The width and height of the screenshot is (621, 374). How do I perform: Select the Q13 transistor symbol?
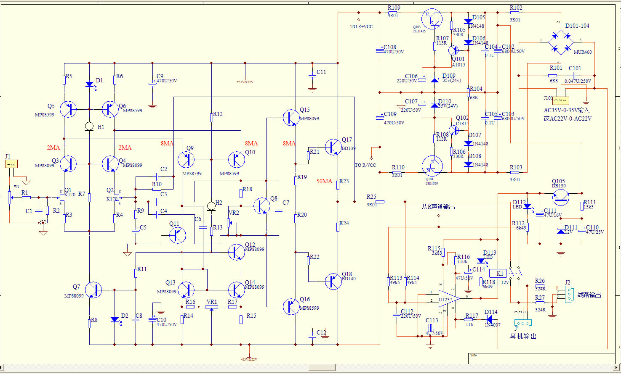click(186, 290)
